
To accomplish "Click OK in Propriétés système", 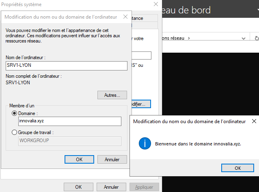I will click(x=78, y=187).
